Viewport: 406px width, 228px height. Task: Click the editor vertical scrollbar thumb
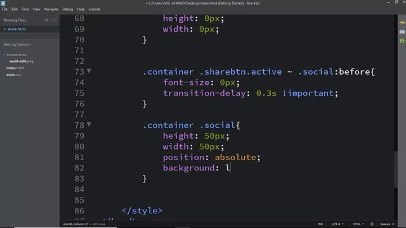coord(396,169)
